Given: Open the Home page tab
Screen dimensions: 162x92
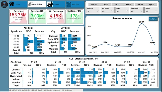Looking at the screenshot, I should pyautogui.click(x=18, y=4).
